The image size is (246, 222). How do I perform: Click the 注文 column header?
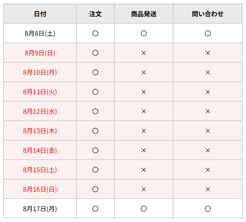pos(96,14)
